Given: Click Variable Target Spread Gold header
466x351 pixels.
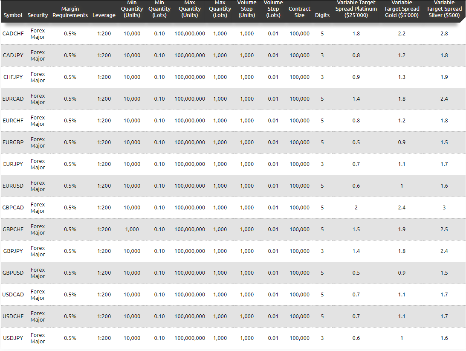Looking at the screenshot, I should coord(402,9).
